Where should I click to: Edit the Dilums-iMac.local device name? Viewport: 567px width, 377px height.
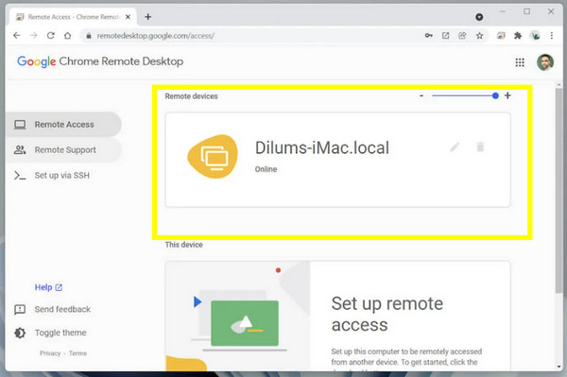[455, 147]
